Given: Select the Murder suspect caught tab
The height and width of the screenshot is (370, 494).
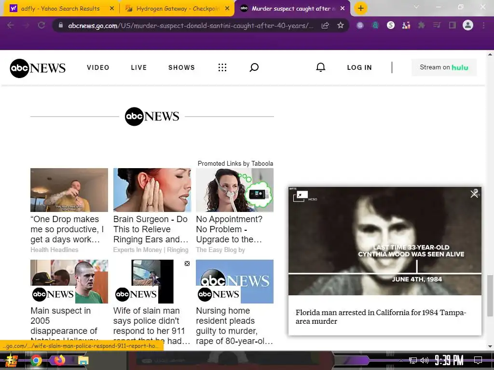Looking at the screenshot, I should [291, 9].
